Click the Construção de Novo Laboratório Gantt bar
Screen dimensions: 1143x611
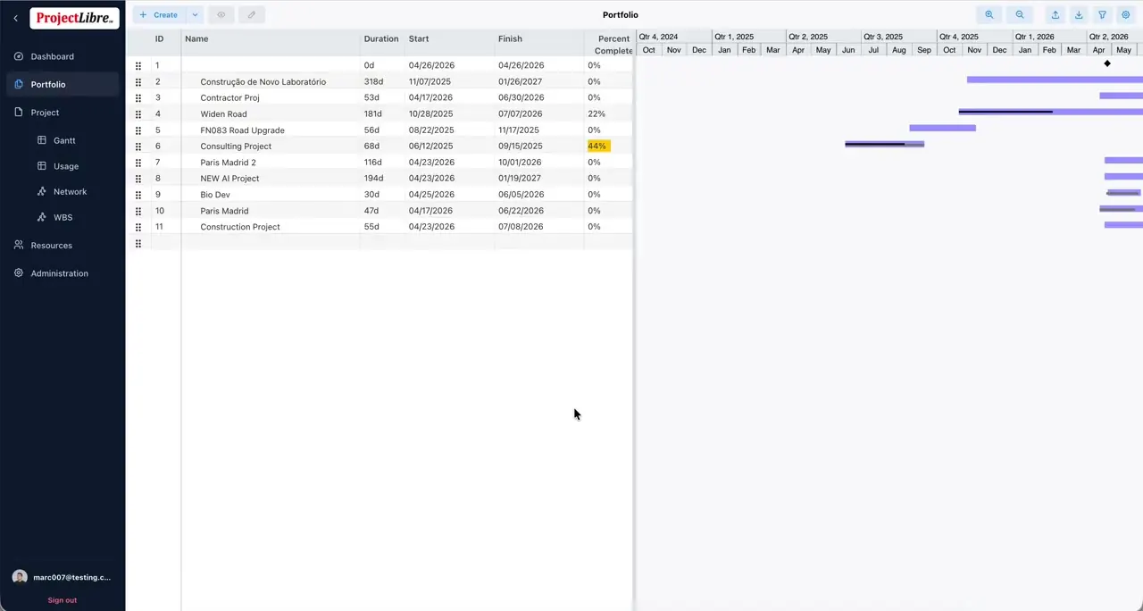click(1055, 80)
